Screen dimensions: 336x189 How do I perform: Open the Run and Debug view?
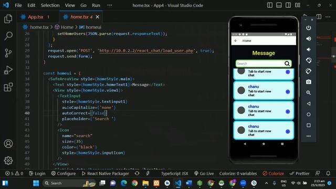[x=8, y=70]
